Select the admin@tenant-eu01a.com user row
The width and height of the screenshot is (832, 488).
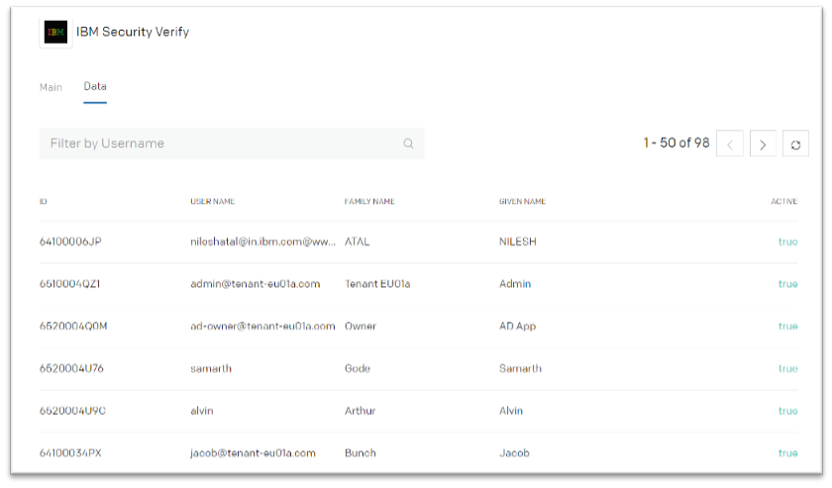pyautogui.click(x=418, y=284)
